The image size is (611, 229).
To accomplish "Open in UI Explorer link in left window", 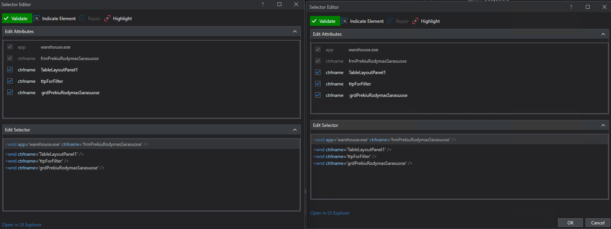I will click(x=22, y=225).
